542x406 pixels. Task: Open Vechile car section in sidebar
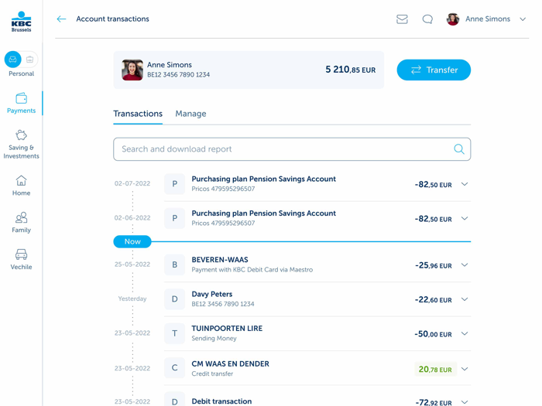[x=21, y=259]
